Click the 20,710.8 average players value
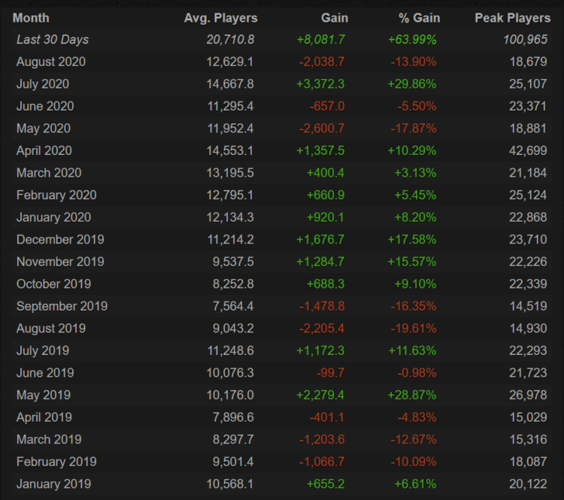 (x=230, y=40)
